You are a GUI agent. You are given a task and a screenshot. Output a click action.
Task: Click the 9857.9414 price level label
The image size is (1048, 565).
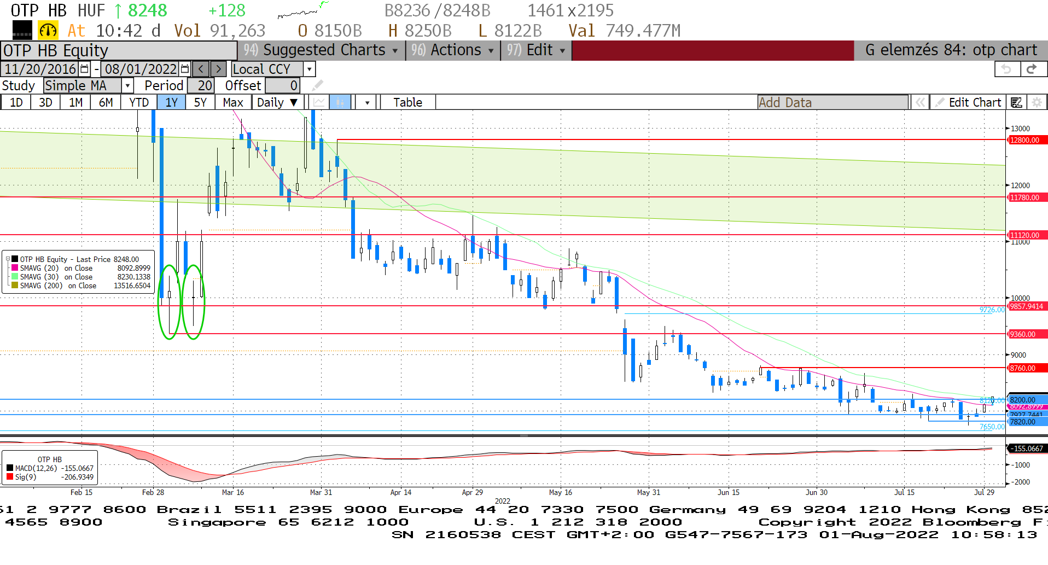(1027, 306)
